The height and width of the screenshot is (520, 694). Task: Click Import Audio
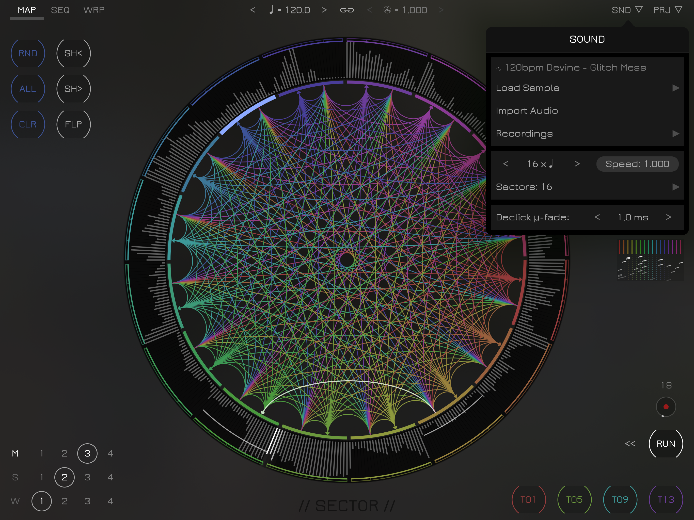pos(527,111)
